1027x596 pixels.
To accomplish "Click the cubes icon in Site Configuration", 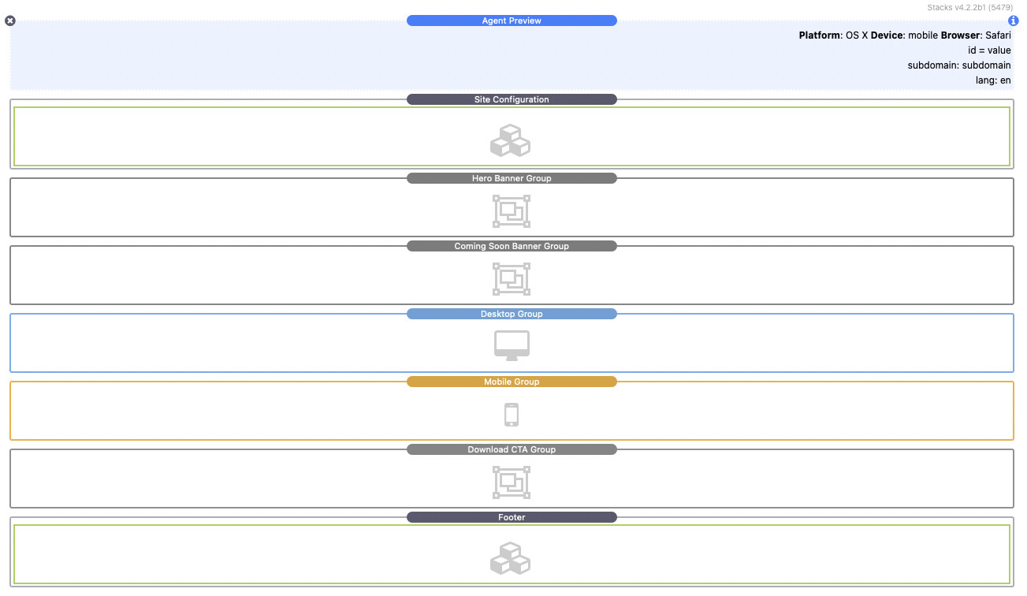I will point(511,140).
